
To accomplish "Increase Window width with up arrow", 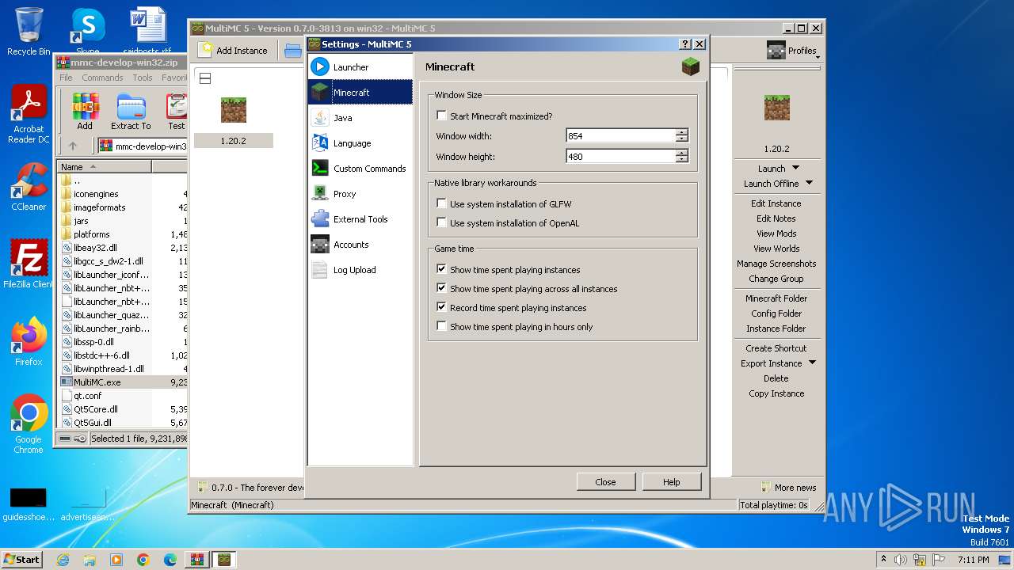I will point(682,132).
